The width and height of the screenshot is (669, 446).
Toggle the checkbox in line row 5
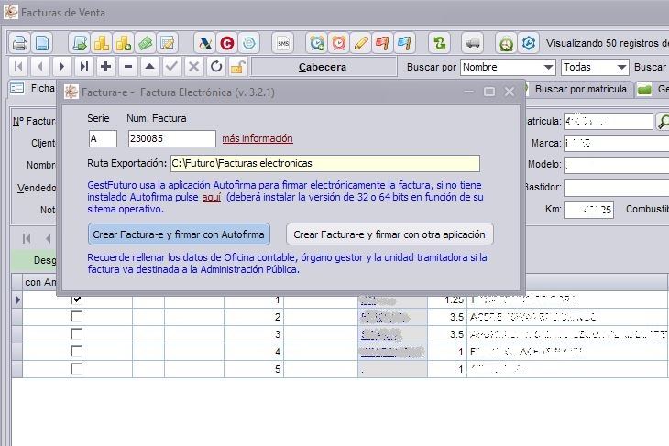coord(76,369)
